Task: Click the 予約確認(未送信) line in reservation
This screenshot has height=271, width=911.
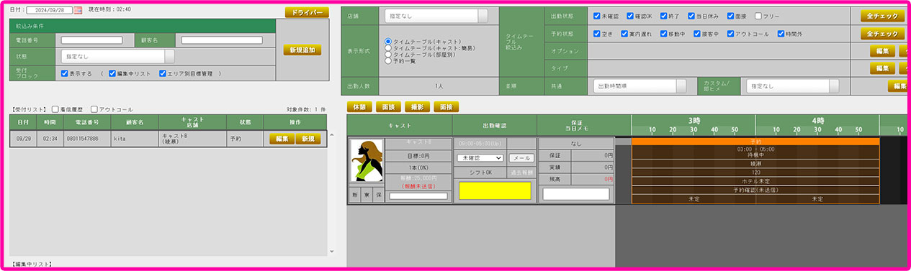Action: [x=755, y=190]
